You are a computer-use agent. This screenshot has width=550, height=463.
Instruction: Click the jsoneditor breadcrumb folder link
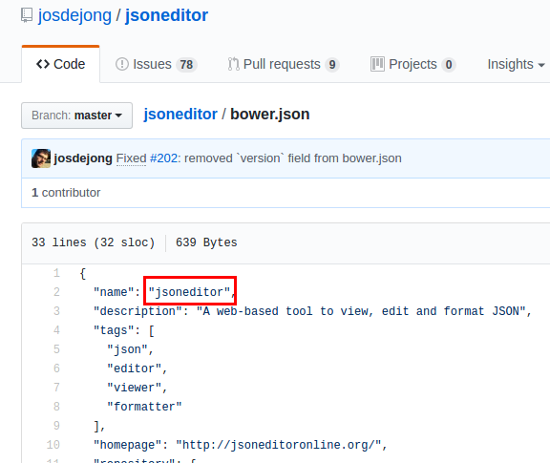click(180, 115)
